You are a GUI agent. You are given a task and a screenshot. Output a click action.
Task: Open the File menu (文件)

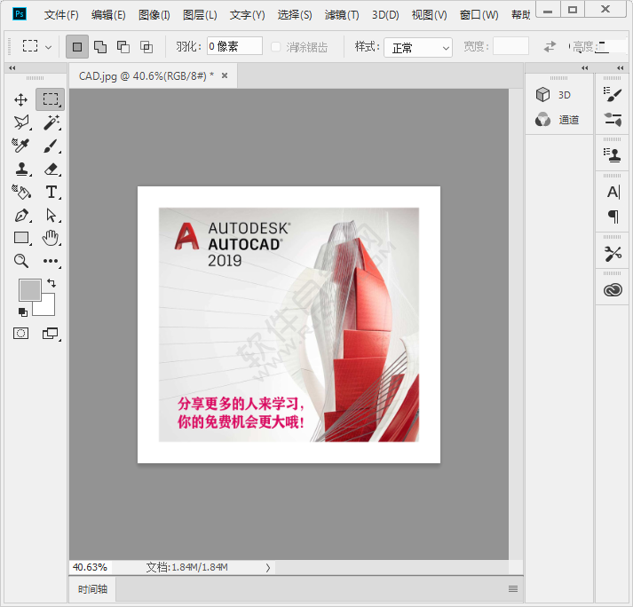[61, 15]
